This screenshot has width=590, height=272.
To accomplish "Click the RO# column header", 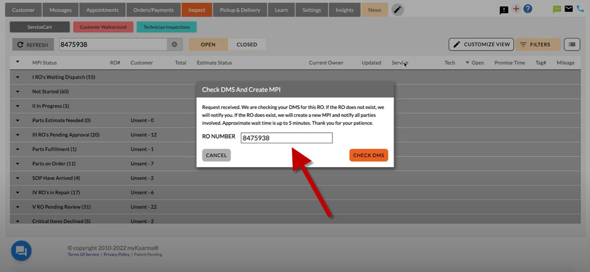I will 115,63.
